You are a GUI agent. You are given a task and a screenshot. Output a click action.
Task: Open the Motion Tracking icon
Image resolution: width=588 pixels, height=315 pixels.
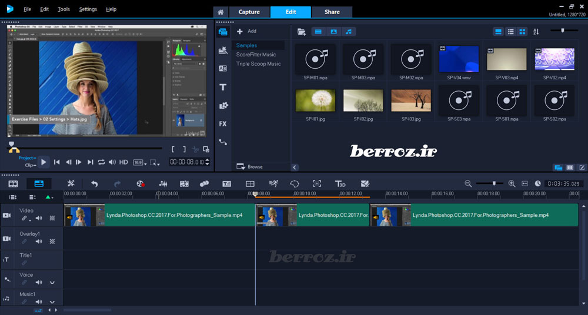click(x=205, y=184)
